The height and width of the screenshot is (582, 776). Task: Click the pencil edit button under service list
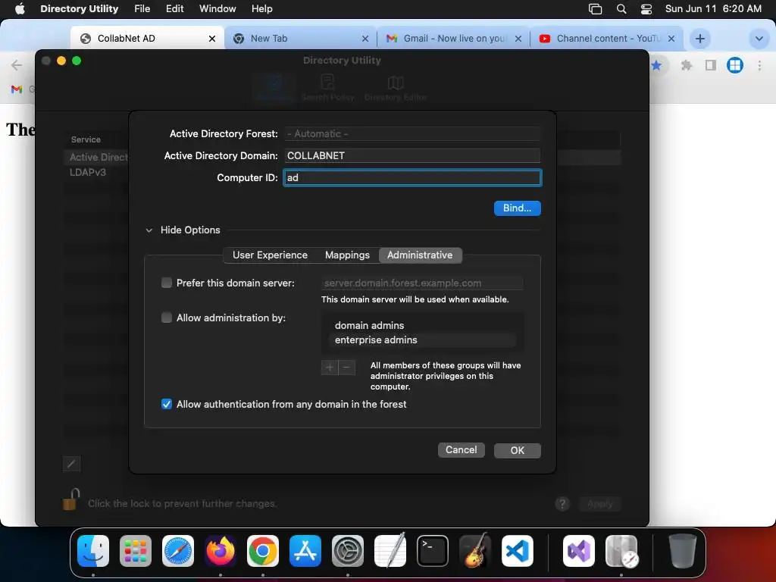71,464
